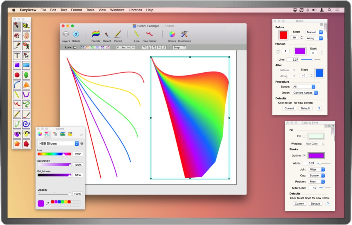Open the Format menu
The height and width of the screenshot is (225, 352).
tap(76, 10)
